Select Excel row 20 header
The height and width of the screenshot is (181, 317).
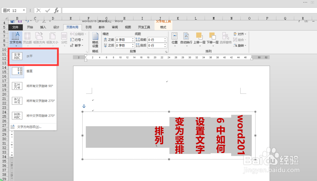[x=4, y=94]
